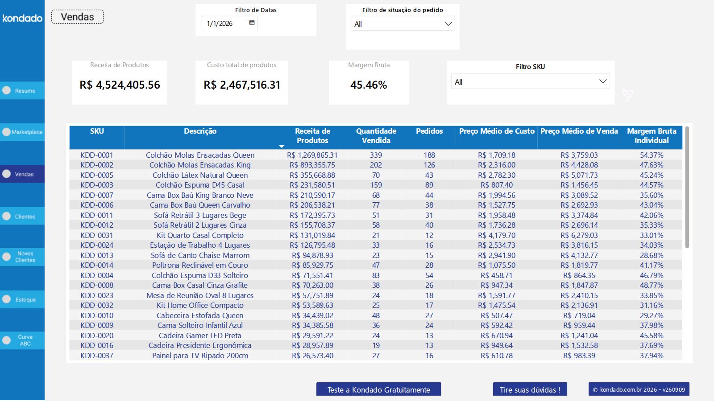Click the Kit Quarto Casal Completo row
This screenshot has width=714, height=401.
click(376, 235)
